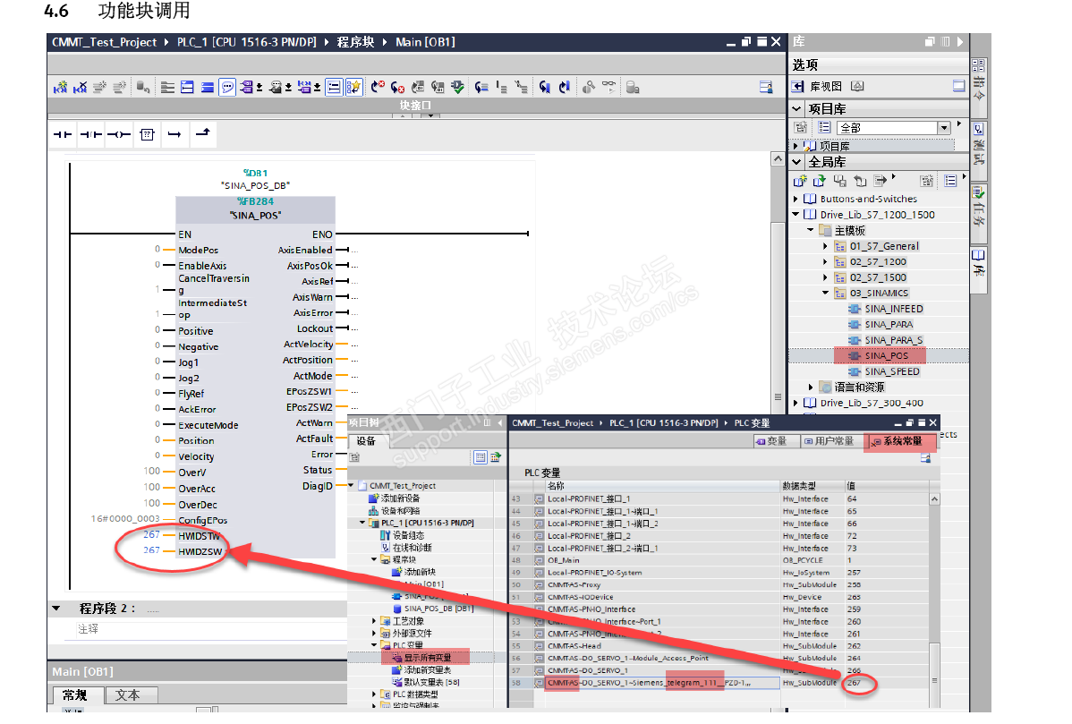Expand the block interface down arrow
The height and width of the screenshot is (724, 1072).
(x=430, y=115)
